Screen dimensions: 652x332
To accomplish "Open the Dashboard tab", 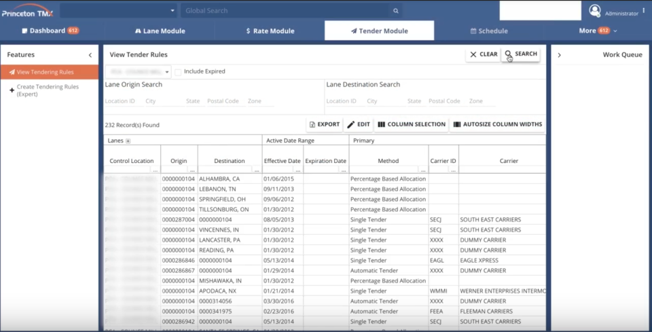I will [x=50, y=31].
